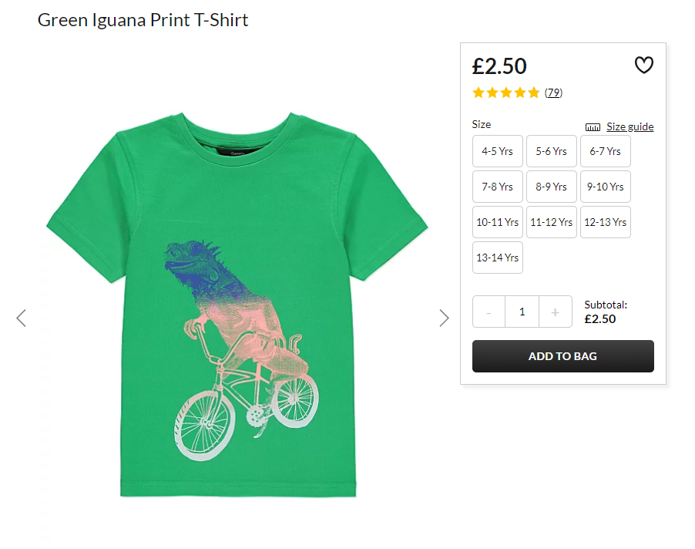Click the ruler icon beside Size guide
The width and height of the screenshot is (695, 549).
pos(593,127)
